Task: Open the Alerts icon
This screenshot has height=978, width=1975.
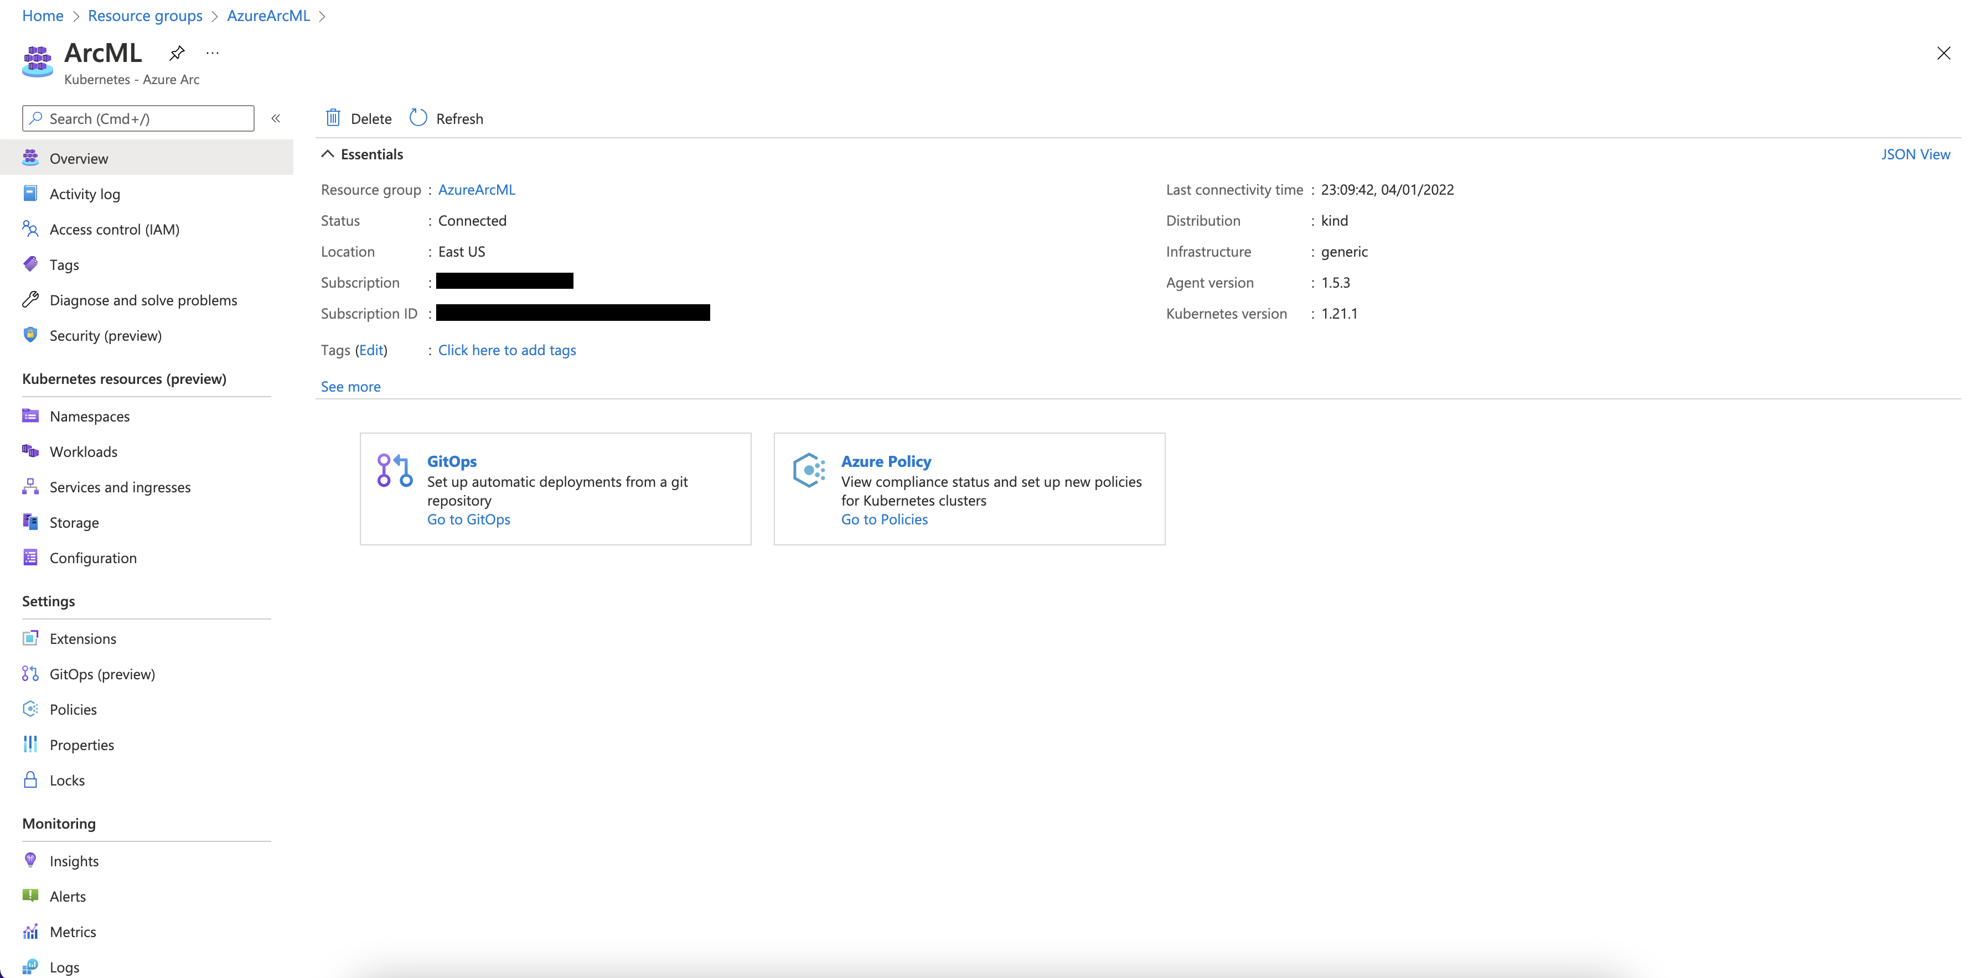Action: [x=30, y=895]
